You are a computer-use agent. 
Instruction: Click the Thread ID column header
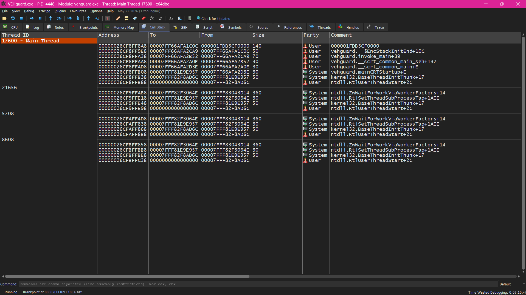49,35
